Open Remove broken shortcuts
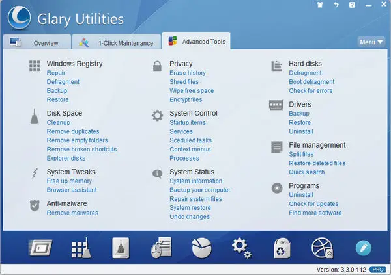Screen dimensions: 391x275 82,150
